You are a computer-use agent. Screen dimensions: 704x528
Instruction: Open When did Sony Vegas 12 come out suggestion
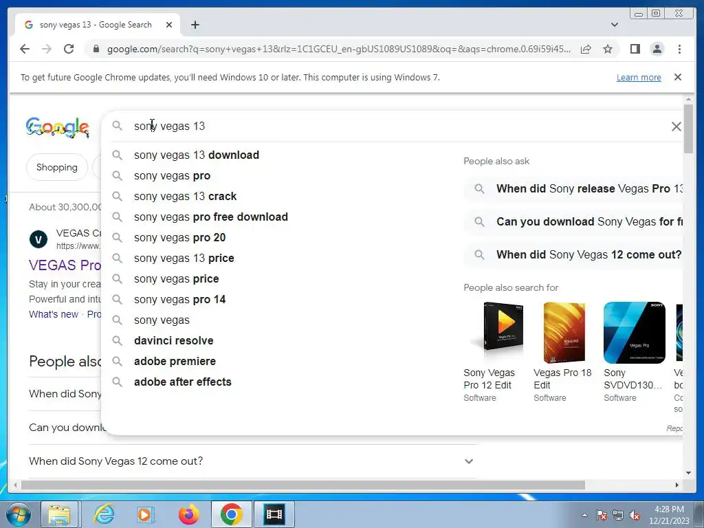pos(573,254)
